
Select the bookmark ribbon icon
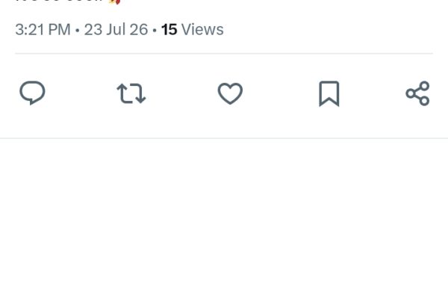(329, 93)
